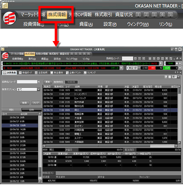Click the yellow document icon at the top-left corner
183x185 pixels.
[5, 5]
